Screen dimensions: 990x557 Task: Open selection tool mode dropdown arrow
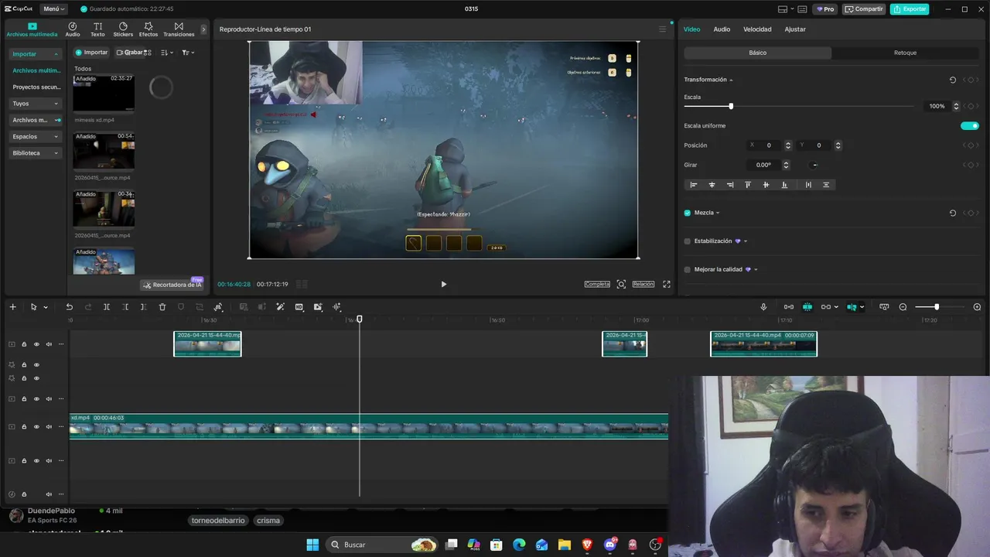coord(46,307)
